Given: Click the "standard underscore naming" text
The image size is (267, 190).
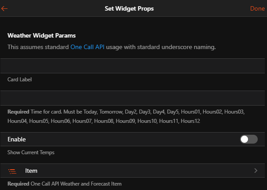Looking at the screenshot, I should [x=177, y=47].
